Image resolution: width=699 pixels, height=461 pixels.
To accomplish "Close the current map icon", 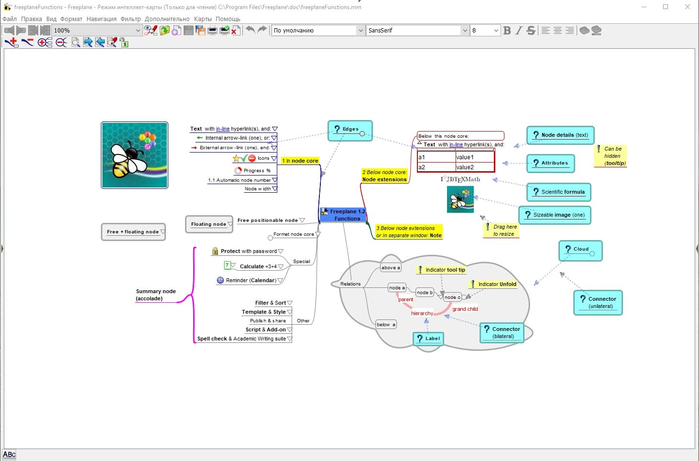I will (x=236, y=30).
